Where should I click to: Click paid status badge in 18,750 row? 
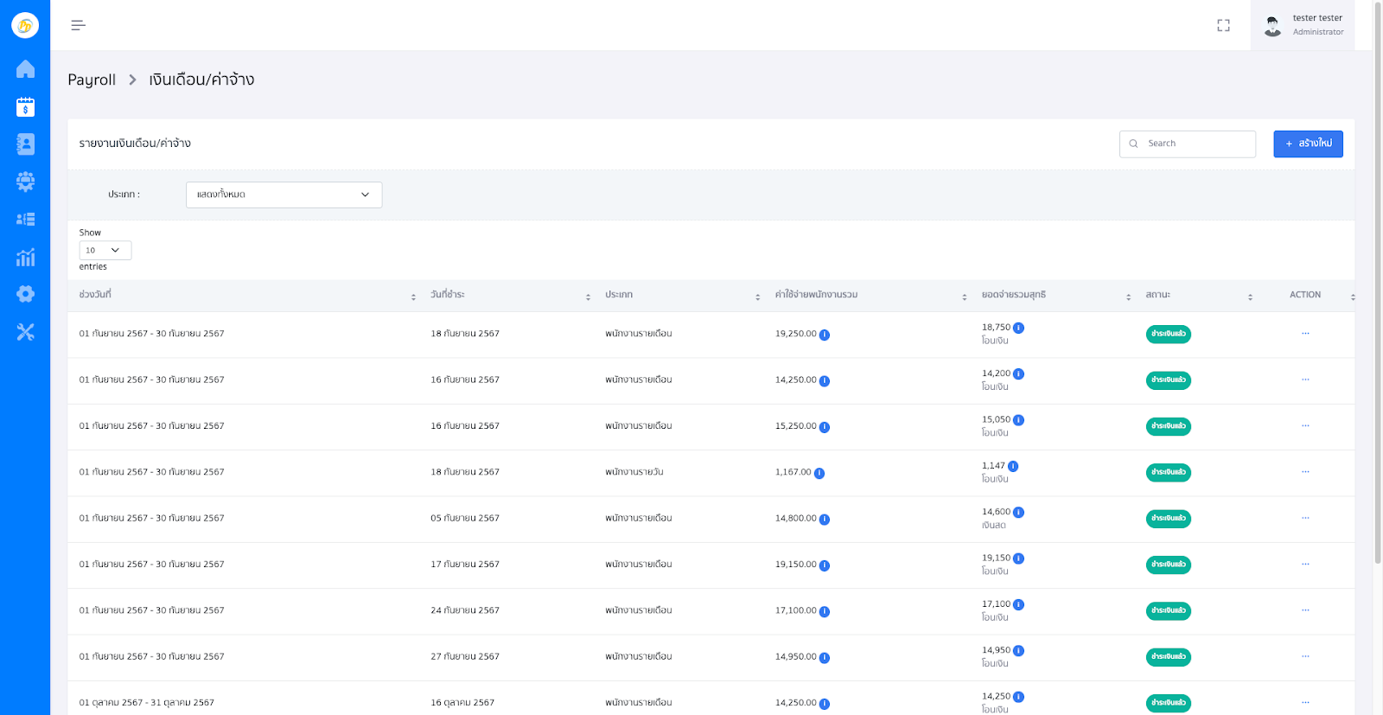click(1168, 334)
